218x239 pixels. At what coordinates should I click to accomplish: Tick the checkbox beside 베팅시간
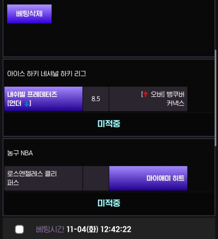[x=20, y=229]
